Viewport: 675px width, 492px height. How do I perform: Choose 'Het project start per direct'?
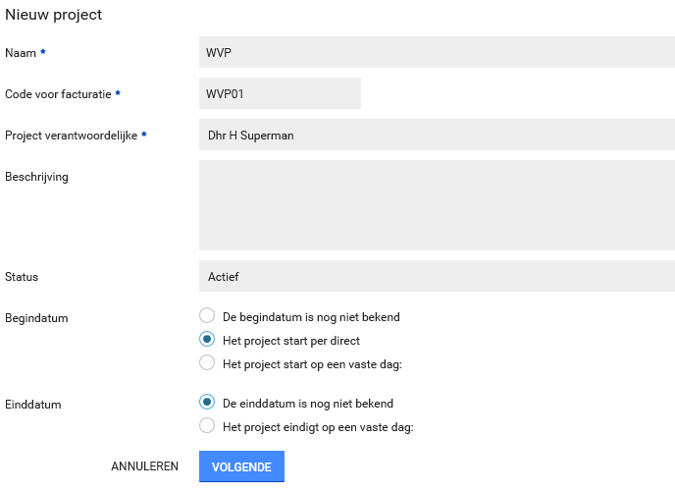click(x=206, y=340)
